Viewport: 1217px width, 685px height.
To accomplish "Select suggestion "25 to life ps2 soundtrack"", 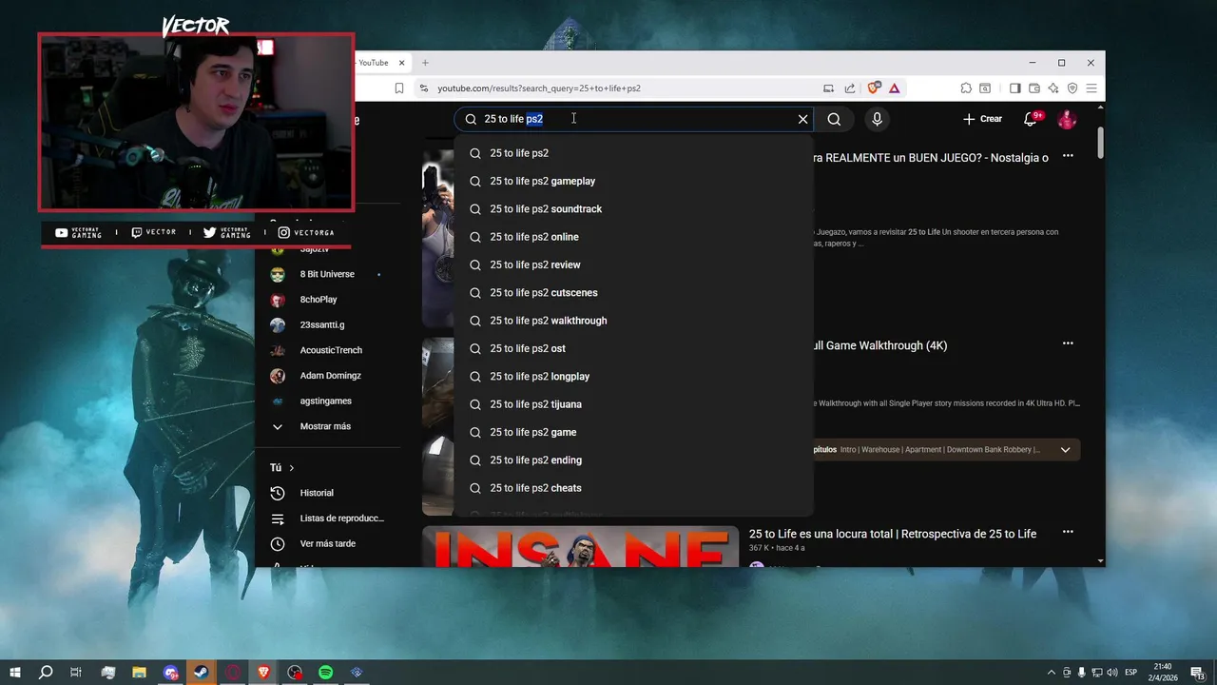I will tap(633, 208).
